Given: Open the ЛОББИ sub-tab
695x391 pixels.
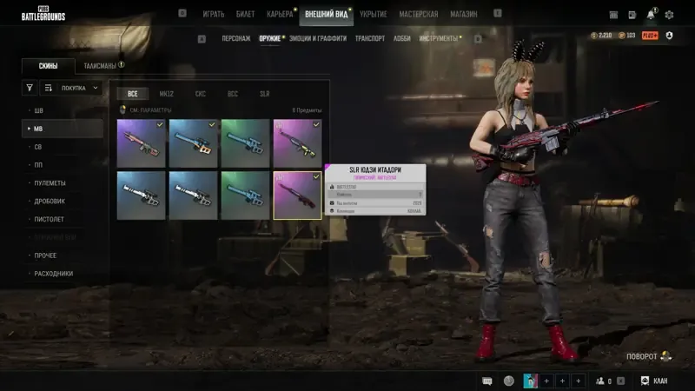Looking at the screenshot, I should [x=402, y=38].
